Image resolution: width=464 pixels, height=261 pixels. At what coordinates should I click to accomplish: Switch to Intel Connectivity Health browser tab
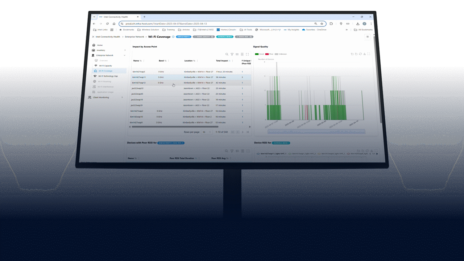tap(119, 17)
